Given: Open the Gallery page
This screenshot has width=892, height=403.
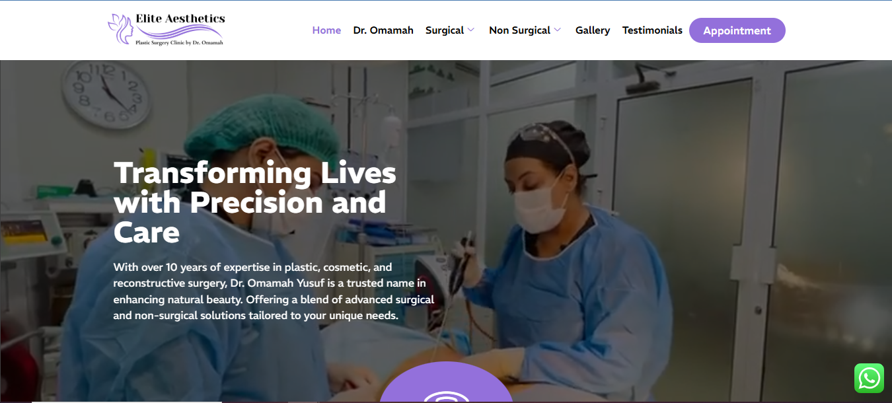Looking at the screenshot, I should pos(593,30).
